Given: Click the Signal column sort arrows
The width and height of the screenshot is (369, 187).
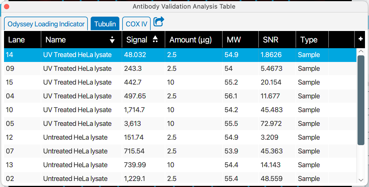Looking at the screenshot, I should (x=155, y=39).
